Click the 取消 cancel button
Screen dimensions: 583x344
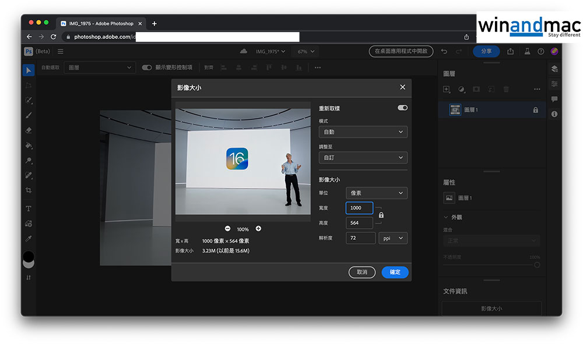[x=361, y=272]
